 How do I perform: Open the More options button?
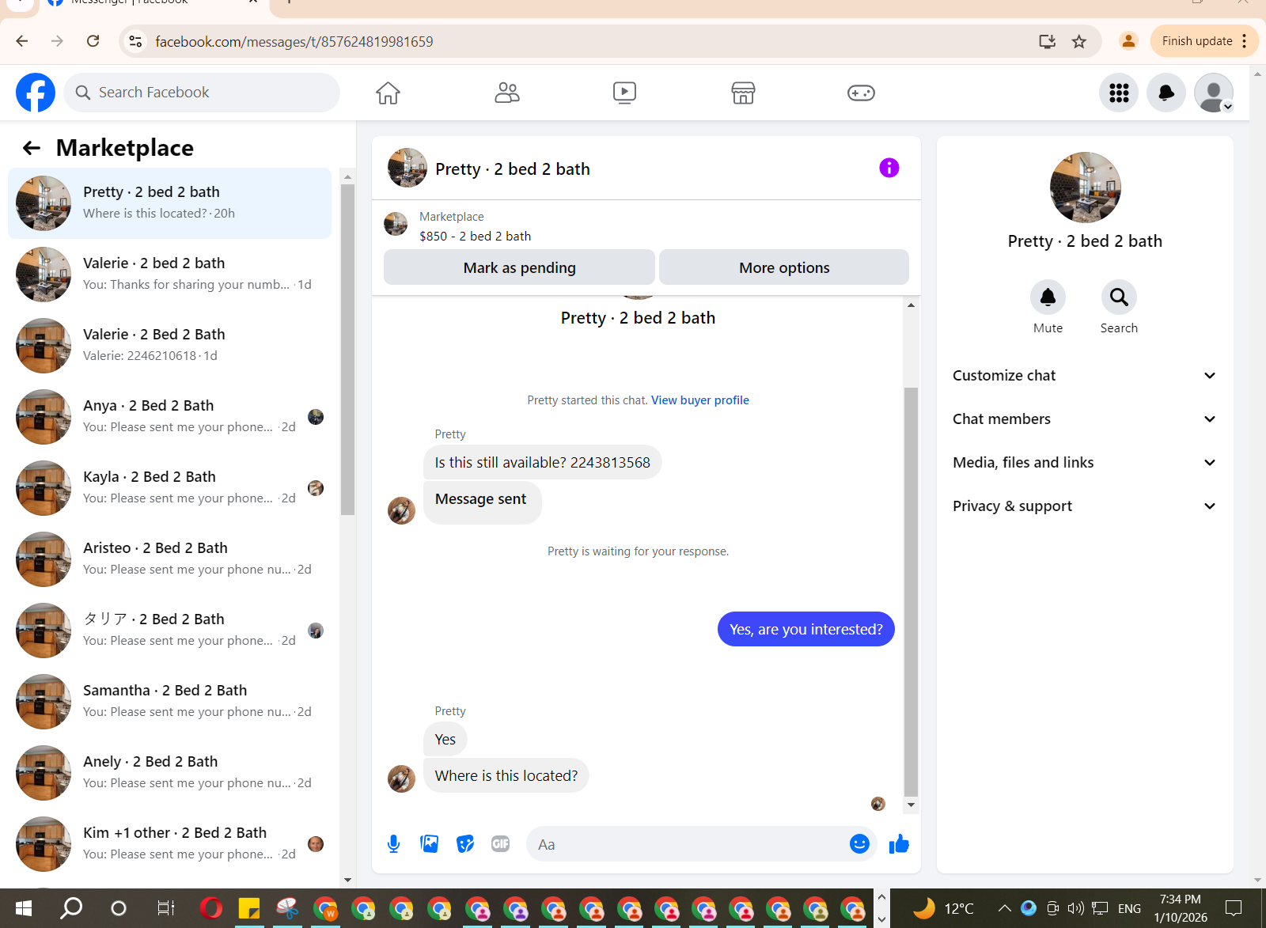point(784,267)
